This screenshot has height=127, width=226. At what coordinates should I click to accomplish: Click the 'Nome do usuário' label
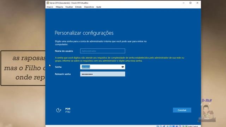pyautogui.click(x=64, y=51)
